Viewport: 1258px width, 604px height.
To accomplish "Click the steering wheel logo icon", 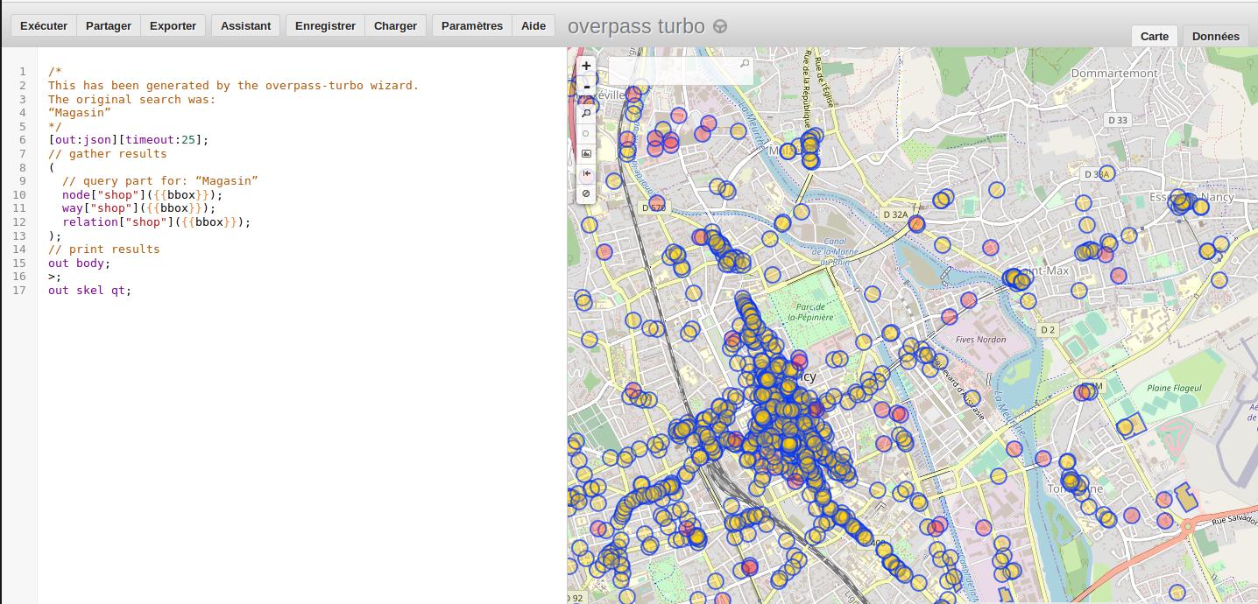I will coord(720,26).
